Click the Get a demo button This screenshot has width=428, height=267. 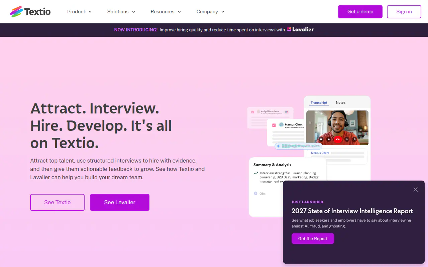coord(360,12)
